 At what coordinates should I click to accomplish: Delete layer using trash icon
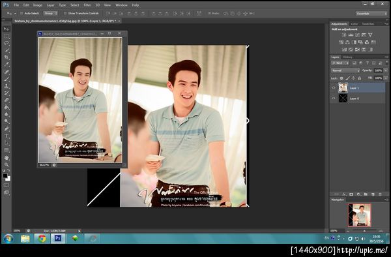click(380, 194)
